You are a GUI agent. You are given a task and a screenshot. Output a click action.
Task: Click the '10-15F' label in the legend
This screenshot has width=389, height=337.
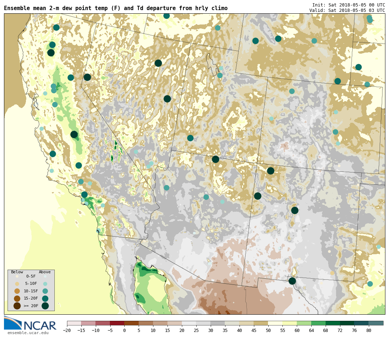pos(31,291)
